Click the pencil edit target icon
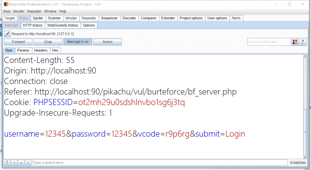 [x=7, y=34]
